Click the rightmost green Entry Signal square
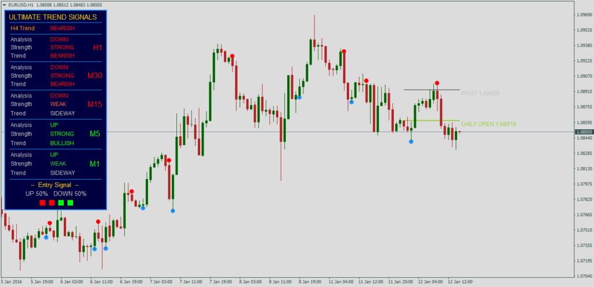The image size is (594, 287). pos(70,203)
